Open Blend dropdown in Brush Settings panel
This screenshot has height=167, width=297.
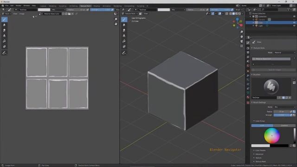click(x=284, y=107)
